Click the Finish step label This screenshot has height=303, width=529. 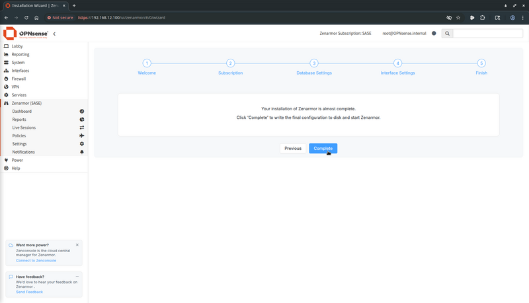point(481,73)
